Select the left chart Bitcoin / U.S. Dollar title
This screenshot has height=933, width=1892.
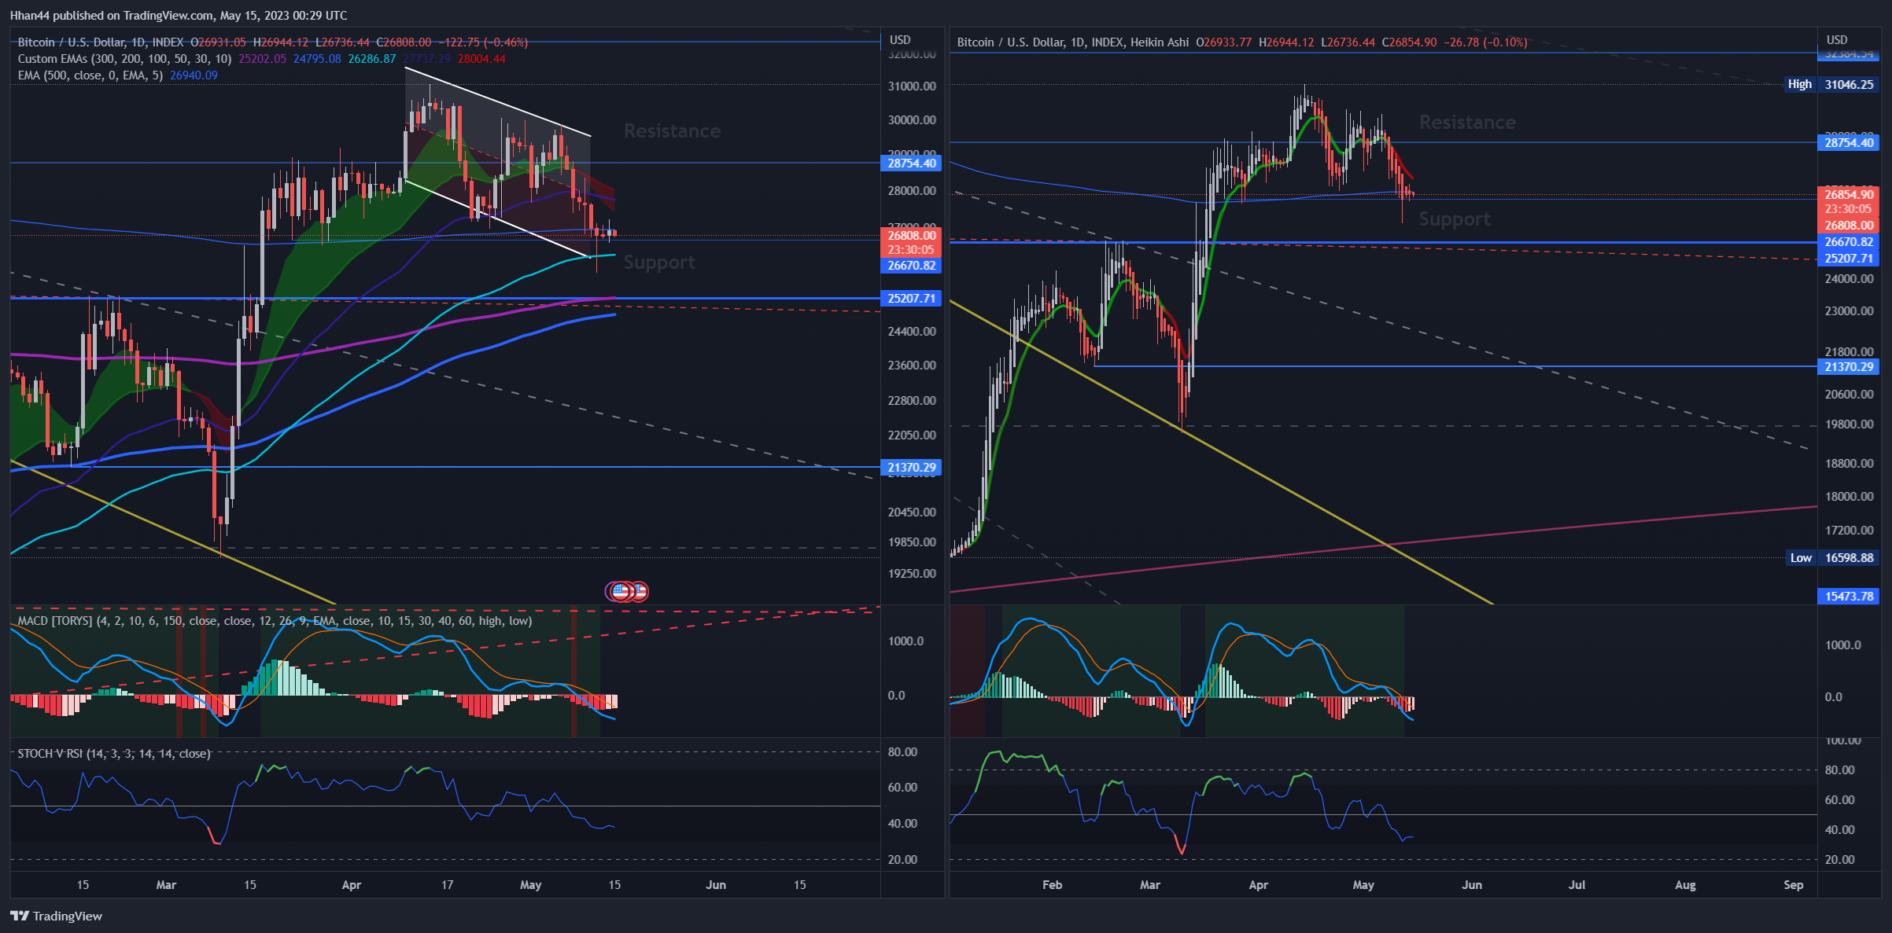[x=101, y=42]
